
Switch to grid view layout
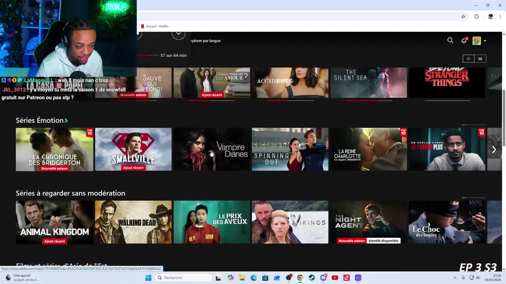pyautogui.click(x=480, y=59)
